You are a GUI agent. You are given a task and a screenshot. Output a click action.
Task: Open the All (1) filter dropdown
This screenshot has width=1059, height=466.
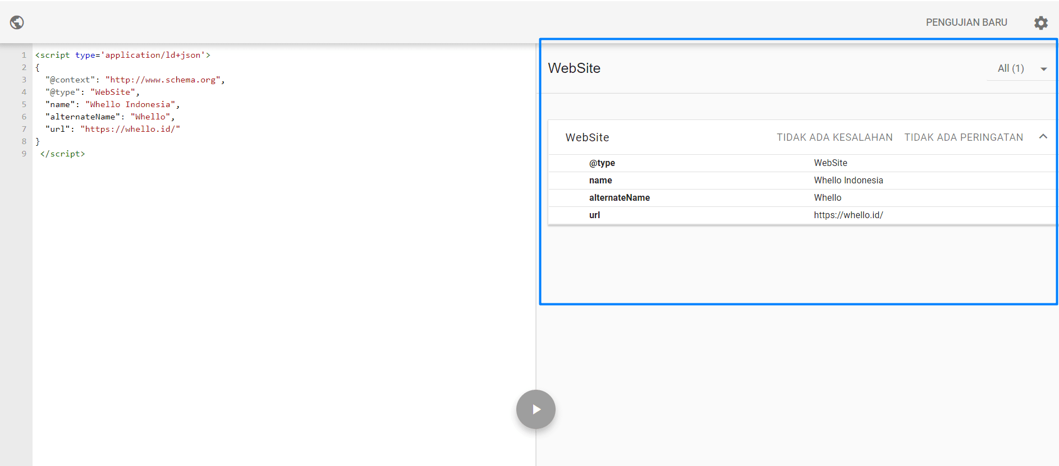click(x=1021, y=68)
